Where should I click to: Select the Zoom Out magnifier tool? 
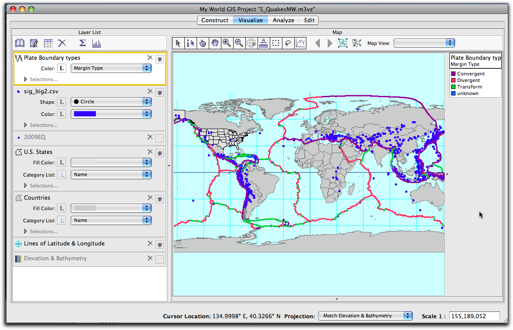(239, 43)
